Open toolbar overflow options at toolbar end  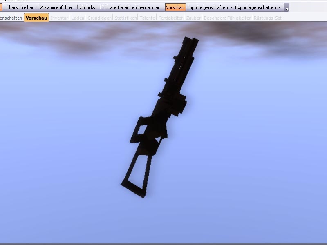(287, 8)
